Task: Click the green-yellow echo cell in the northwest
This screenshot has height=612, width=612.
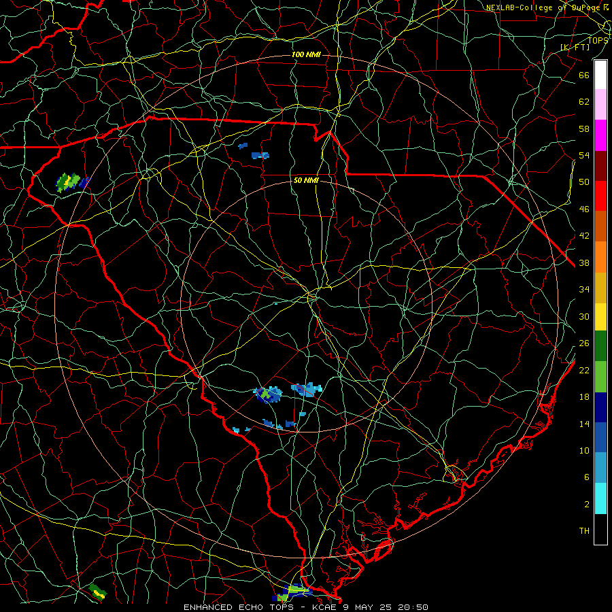Action: 68,182
